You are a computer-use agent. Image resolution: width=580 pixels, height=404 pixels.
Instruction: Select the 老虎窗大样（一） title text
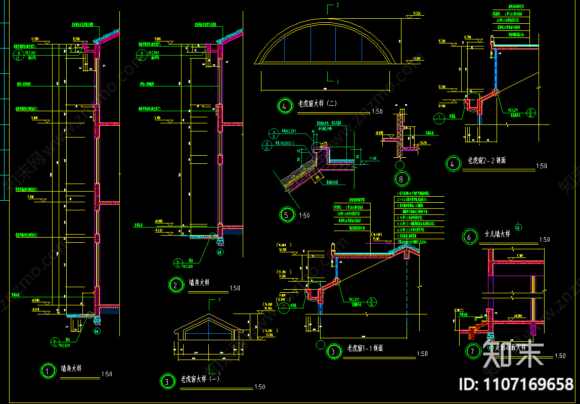coord(200,379)
